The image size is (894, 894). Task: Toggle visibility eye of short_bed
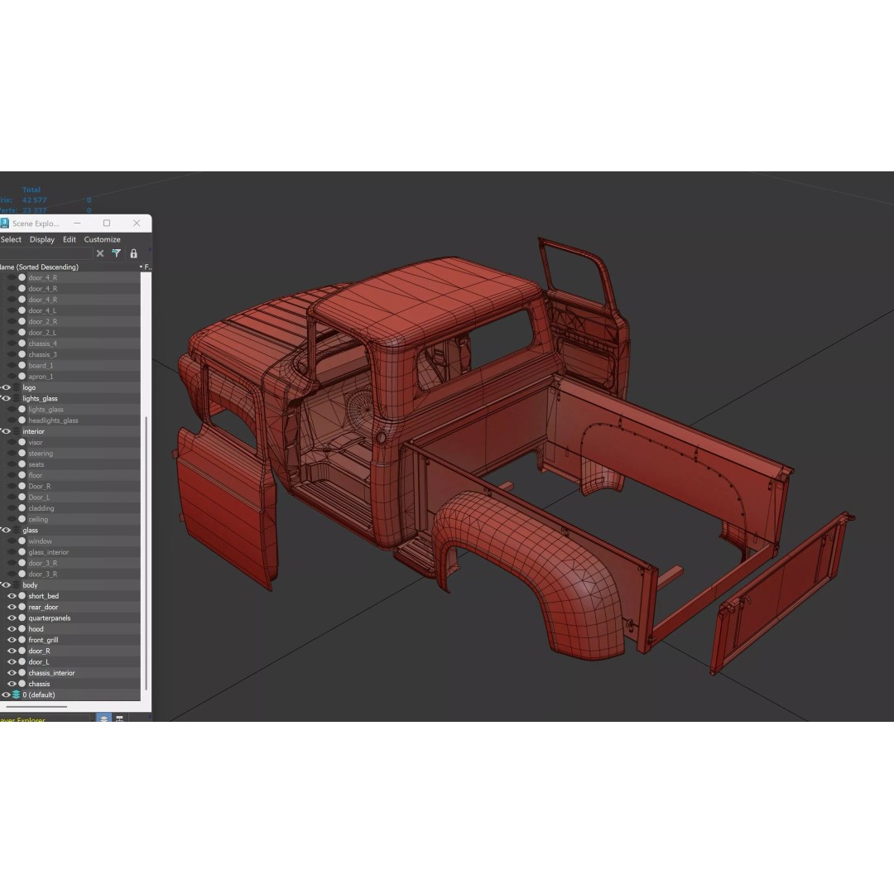click(12, 596)
